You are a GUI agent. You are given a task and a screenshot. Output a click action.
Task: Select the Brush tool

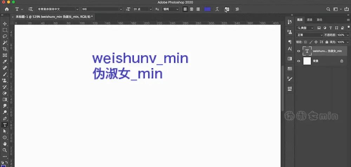[x=5, y=74]
